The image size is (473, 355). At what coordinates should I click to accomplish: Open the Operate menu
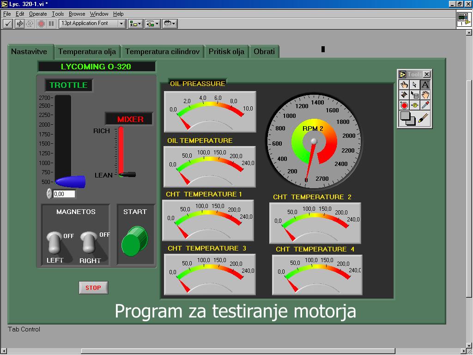click(38, 14)
